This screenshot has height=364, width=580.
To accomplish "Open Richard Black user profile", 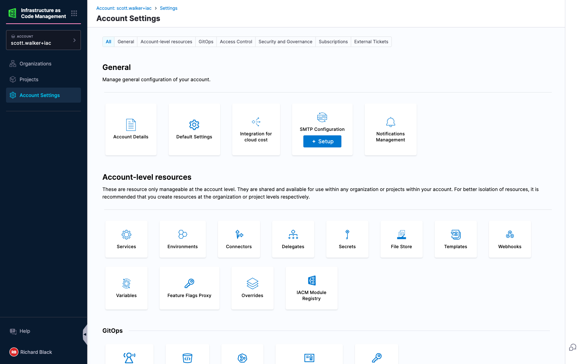I will coord(31,352).
